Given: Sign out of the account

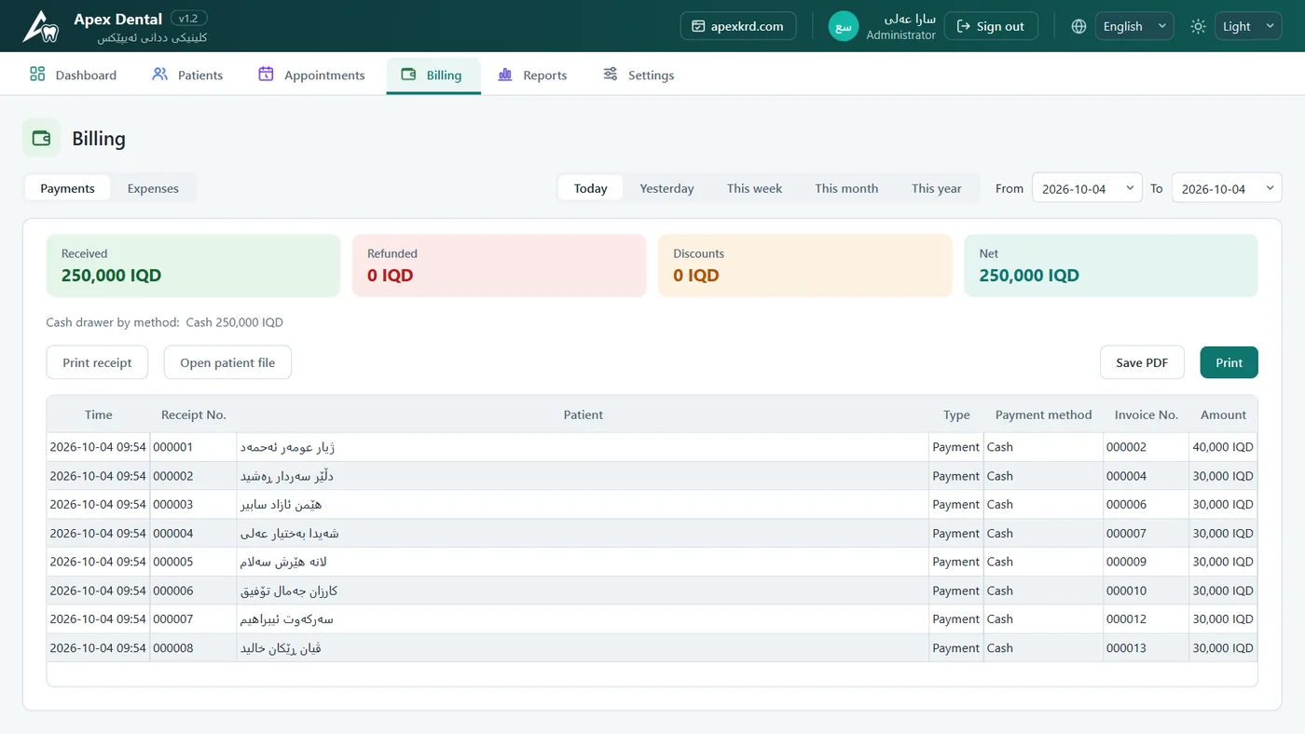Looking at the screenshot, I should [x=991, y=26].
